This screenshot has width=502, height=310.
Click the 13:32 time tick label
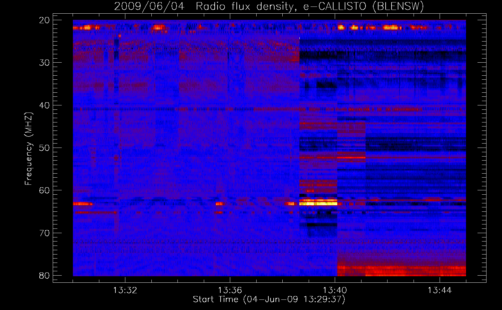[125, 290]
